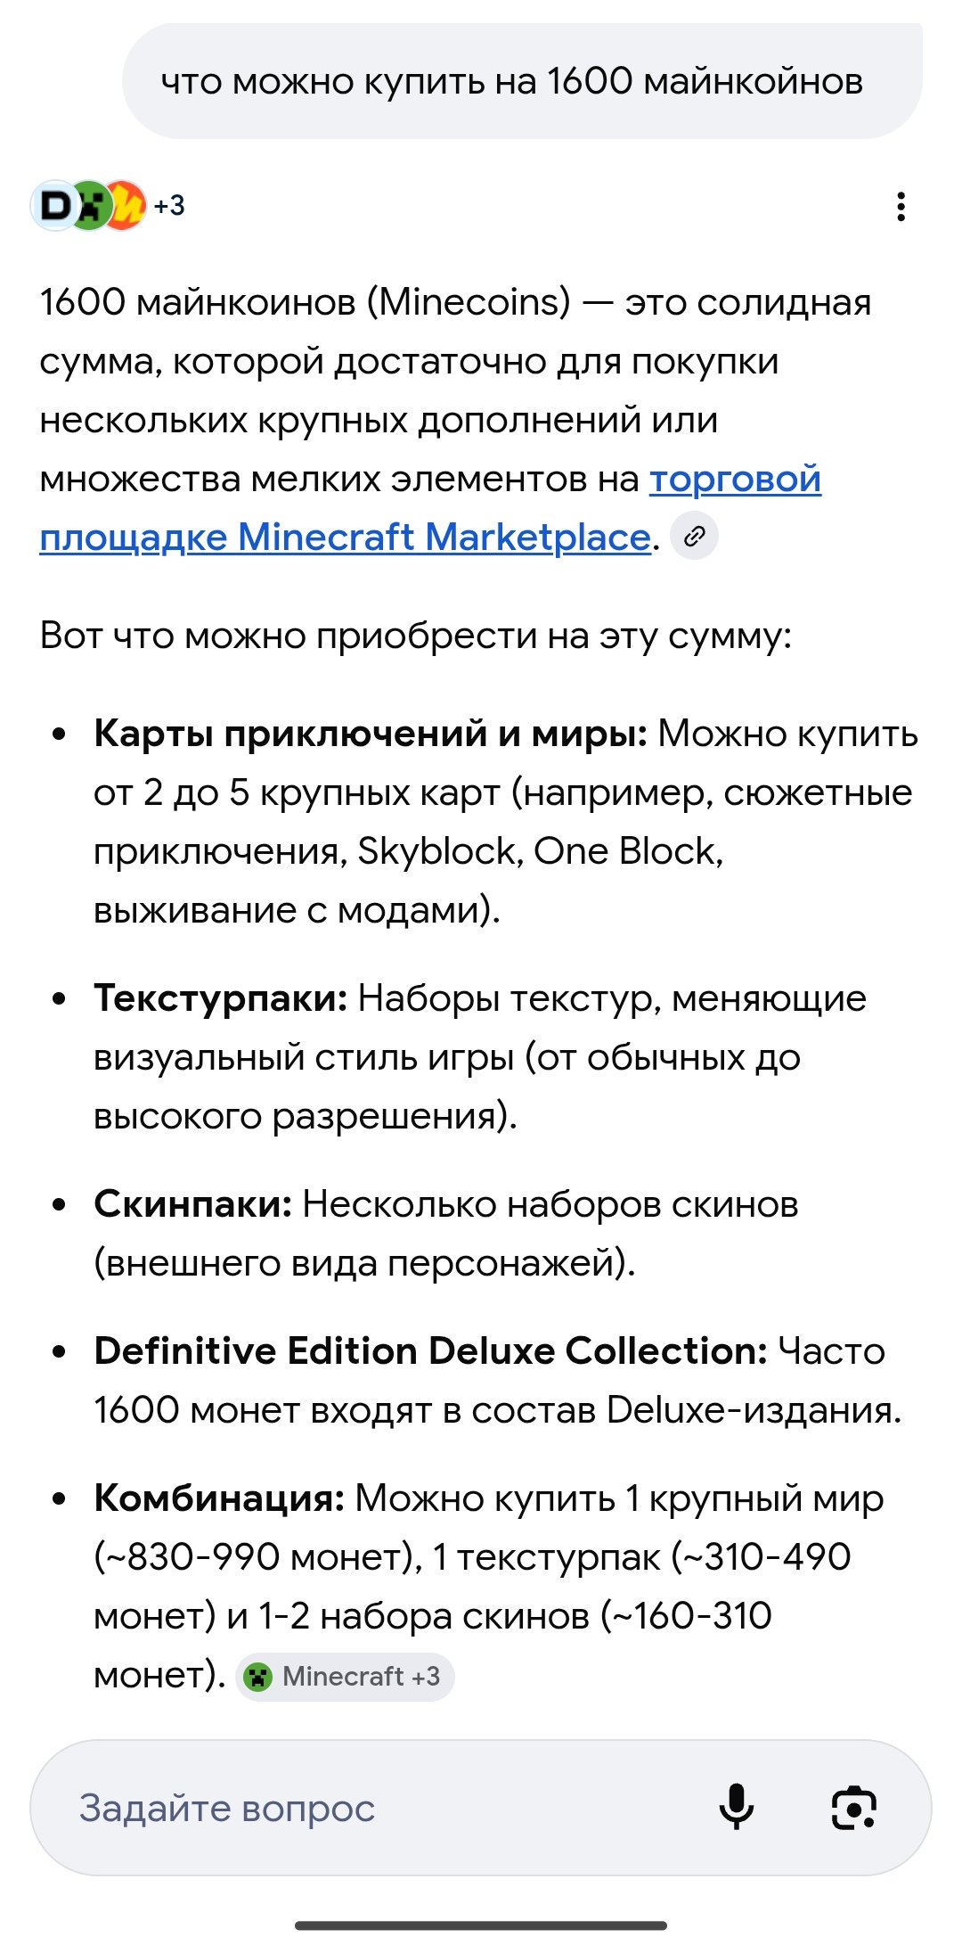The image size is (962, 1945).
Task: Follow the "площадке Minecraft Marketplace" link
Action: 345,537
